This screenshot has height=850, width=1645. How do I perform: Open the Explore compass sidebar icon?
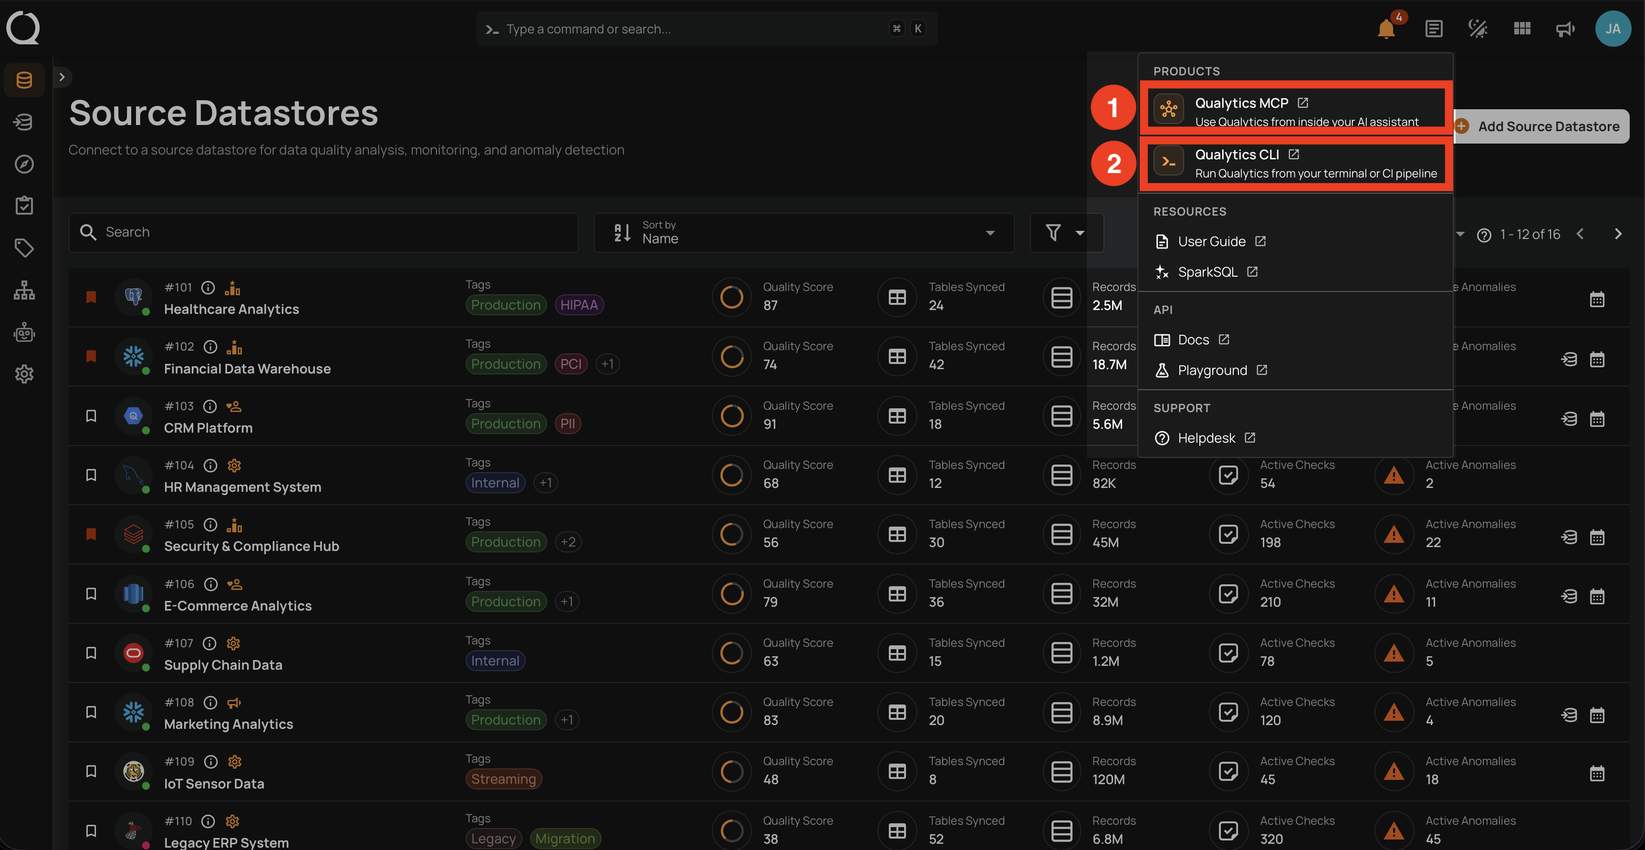click(x=24, y=164)
